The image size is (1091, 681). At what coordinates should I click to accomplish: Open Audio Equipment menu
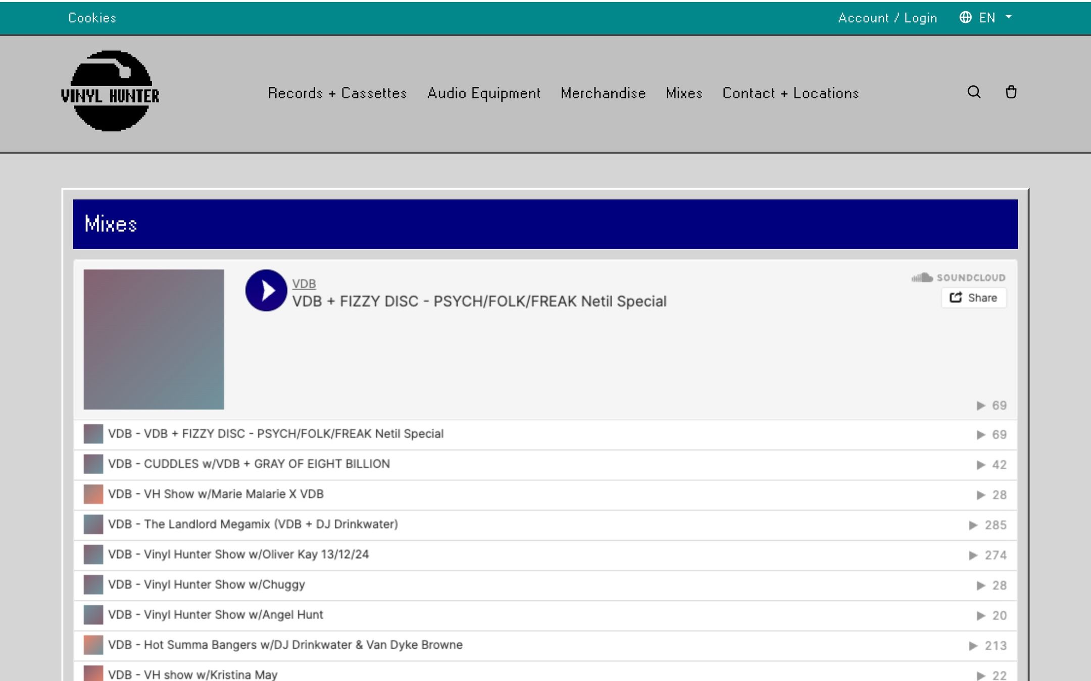(x=484, y=93)
